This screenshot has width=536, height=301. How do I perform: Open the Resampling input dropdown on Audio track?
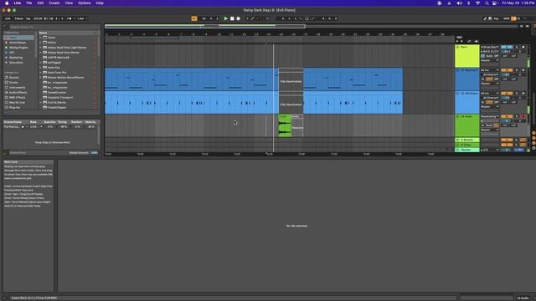(489, 116)
